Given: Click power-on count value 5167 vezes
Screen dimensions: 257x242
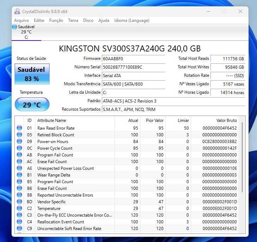Looking at the screenshot, I should point(228,84).
